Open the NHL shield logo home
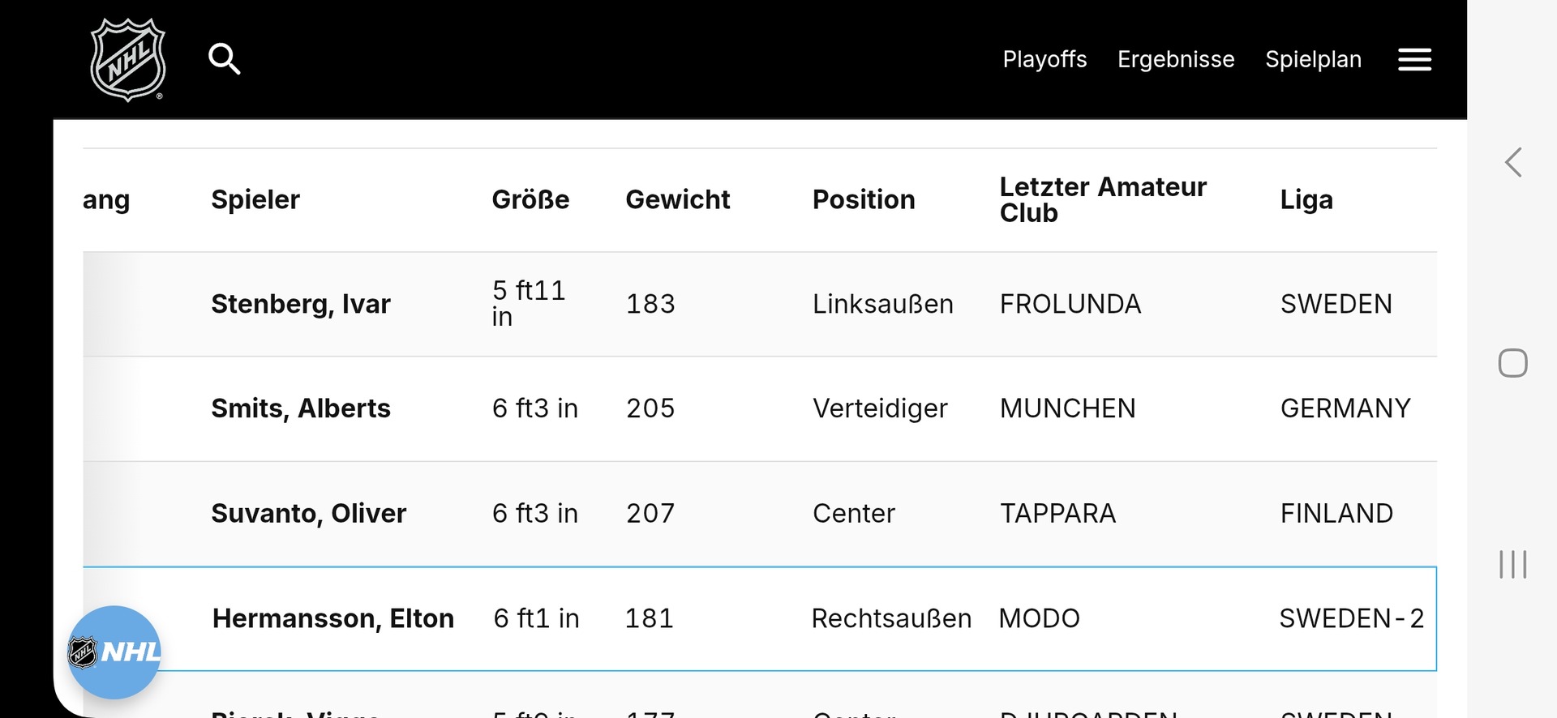This screenshot has width=1557, height=718. [128, 59]
